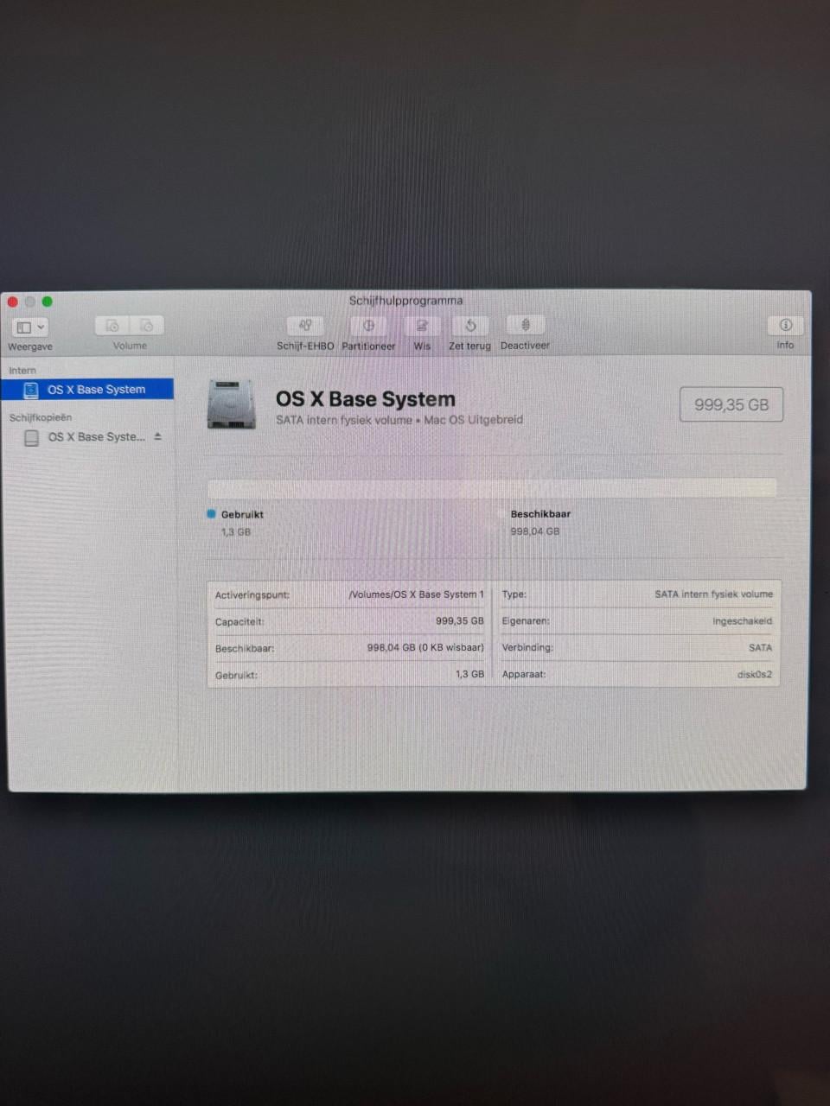
Task: Click the blue Gebruikt color dot
Action: click(210, 513)
